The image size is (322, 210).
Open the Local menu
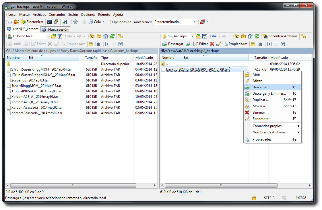coord(12,15)
